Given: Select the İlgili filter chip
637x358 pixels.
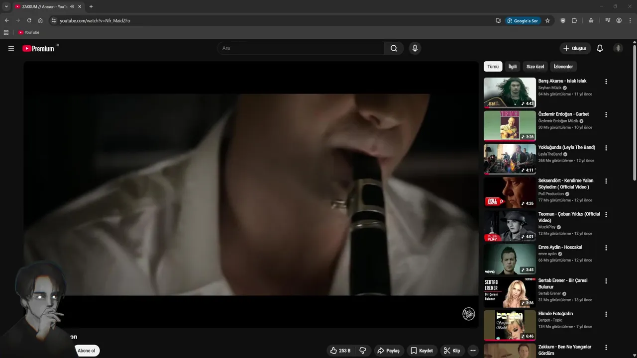Looking at the screenshot, I should (x=512, y=67).
